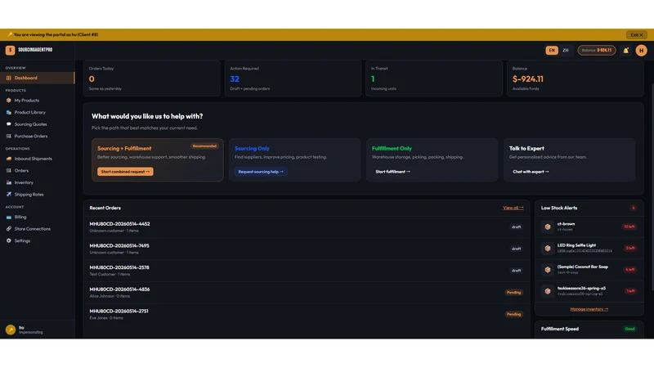Click the Good Fulfillment Speed badge
The width and height of the screenshot is (654, 368).
pos(629,329)
